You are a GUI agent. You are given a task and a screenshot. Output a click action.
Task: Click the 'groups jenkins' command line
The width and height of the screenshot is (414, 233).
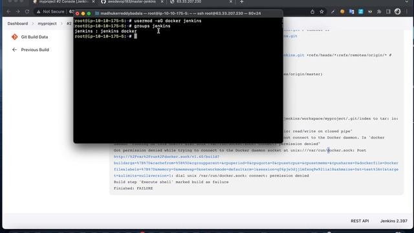[x=122, y=26]
